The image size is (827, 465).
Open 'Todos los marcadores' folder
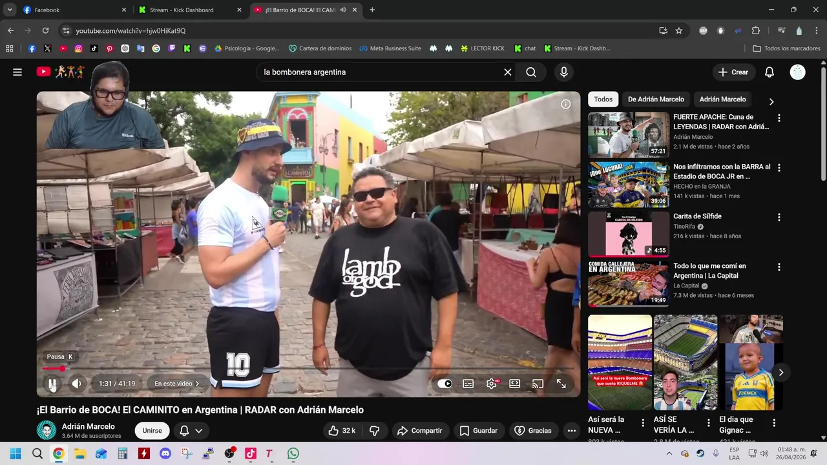point(786,48)
